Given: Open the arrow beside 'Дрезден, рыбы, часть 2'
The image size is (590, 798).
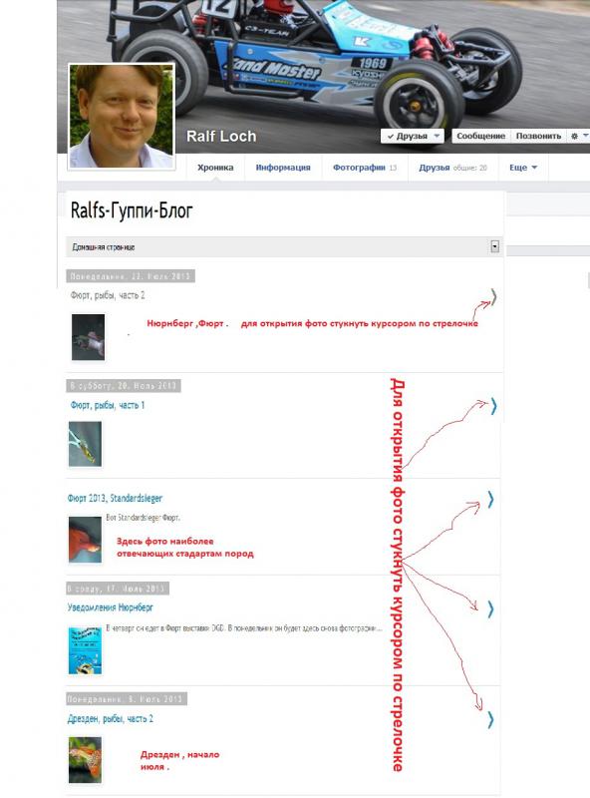Looking at the screenshot, I should pos(490,719).
